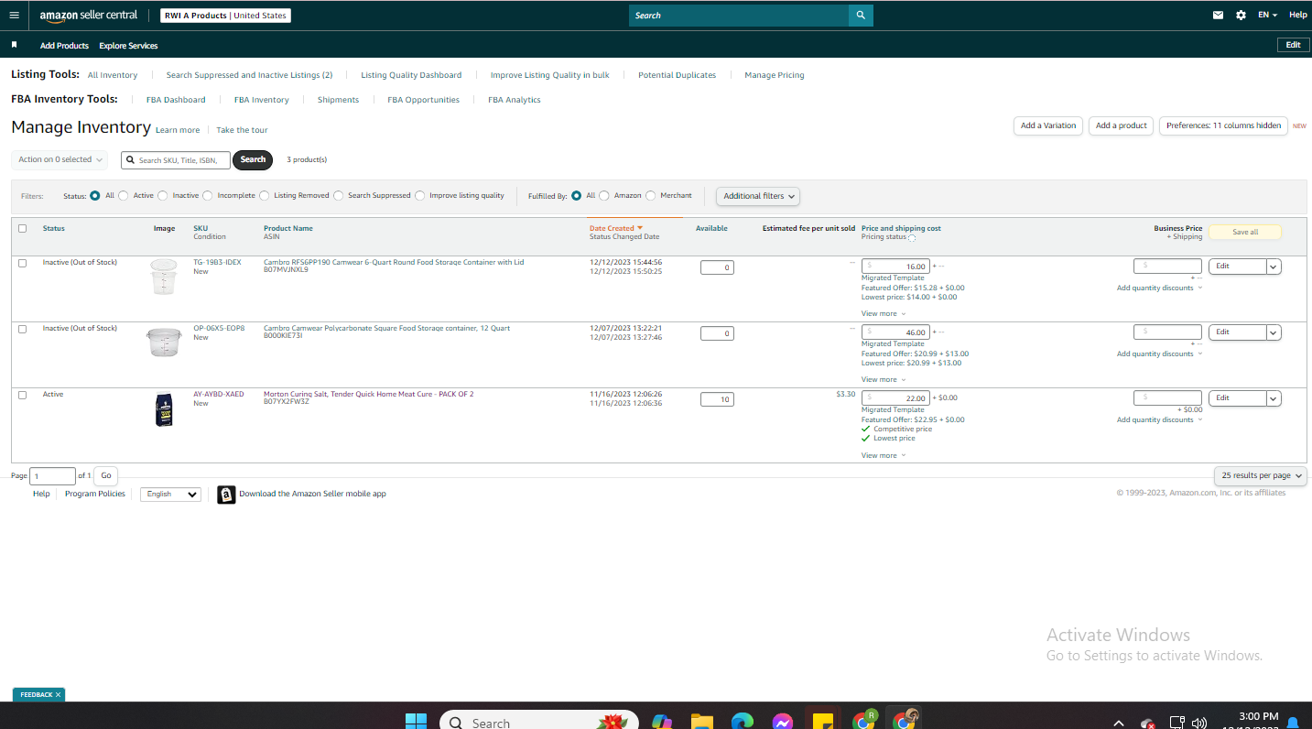
Task: Click the bookmark flag icon
Action: click(x=14, y=45)
